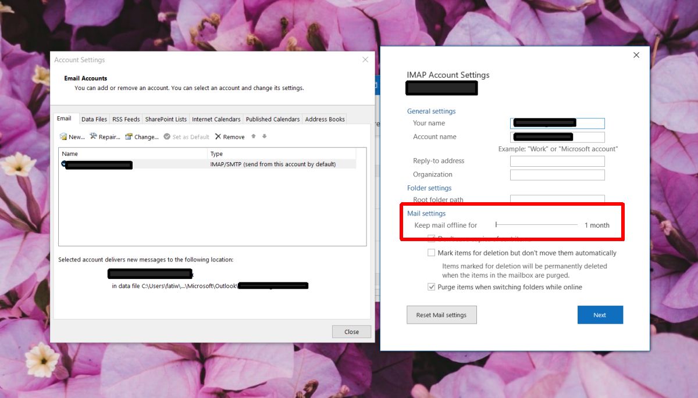Remove the selected email account
The image size is (698, 398).
point(230,137)
